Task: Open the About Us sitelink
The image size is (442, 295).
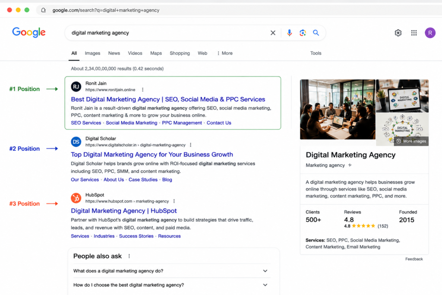Action: pos(114,180)
